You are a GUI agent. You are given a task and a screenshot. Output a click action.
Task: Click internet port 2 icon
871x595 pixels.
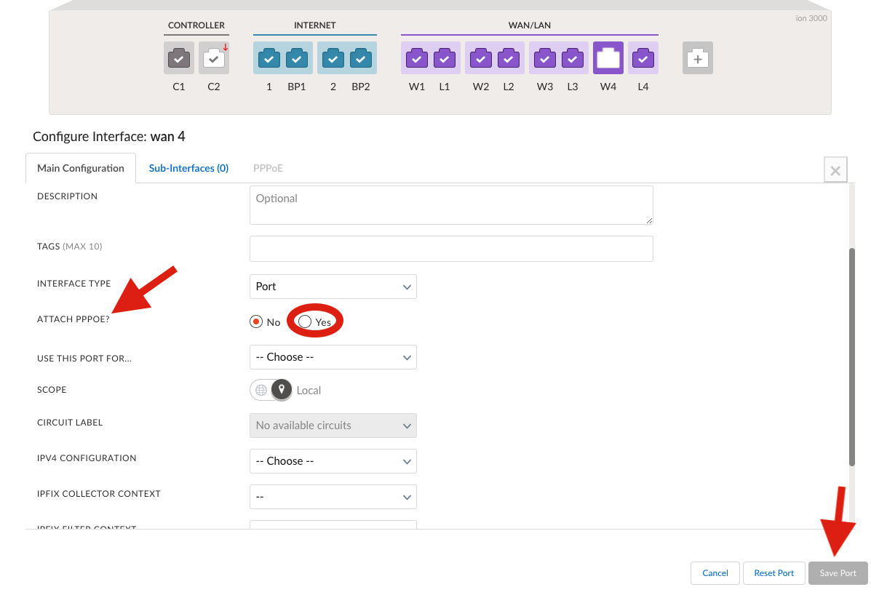[333, 58]
